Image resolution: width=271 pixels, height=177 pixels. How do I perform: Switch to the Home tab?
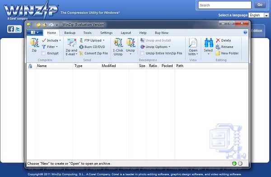tap(51, 33)
